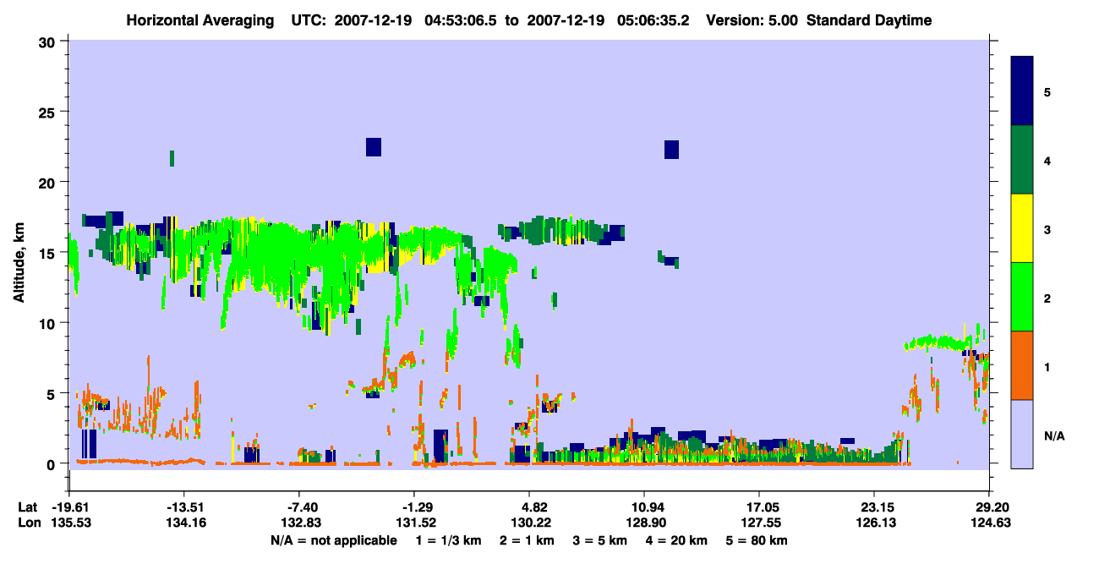Click longitude value '128.90'
The image size is (1099, 564).
tap(644, 523)
